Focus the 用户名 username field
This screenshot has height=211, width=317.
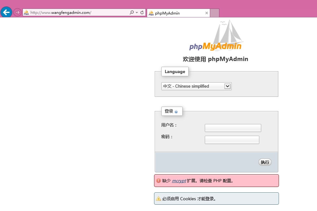pyautogui.click(x=233, y=128)
